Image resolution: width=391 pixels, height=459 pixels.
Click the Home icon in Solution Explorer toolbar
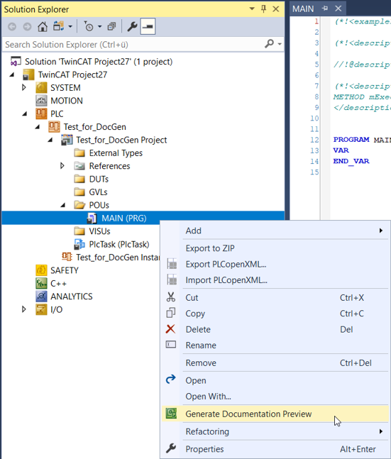pyautogui.click(x=43, y=27)
